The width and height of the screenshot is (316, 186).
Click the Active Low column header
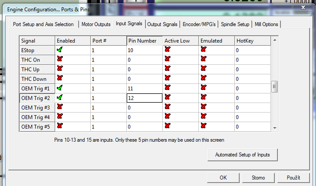(x=181, y=41)
